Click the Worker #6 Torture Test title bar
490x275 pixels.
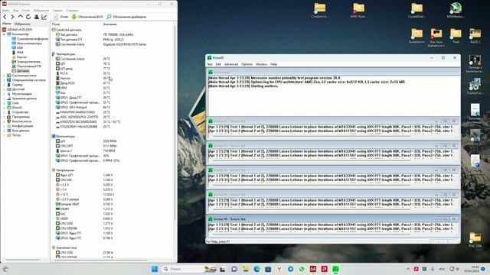click(x=333, y=219)
